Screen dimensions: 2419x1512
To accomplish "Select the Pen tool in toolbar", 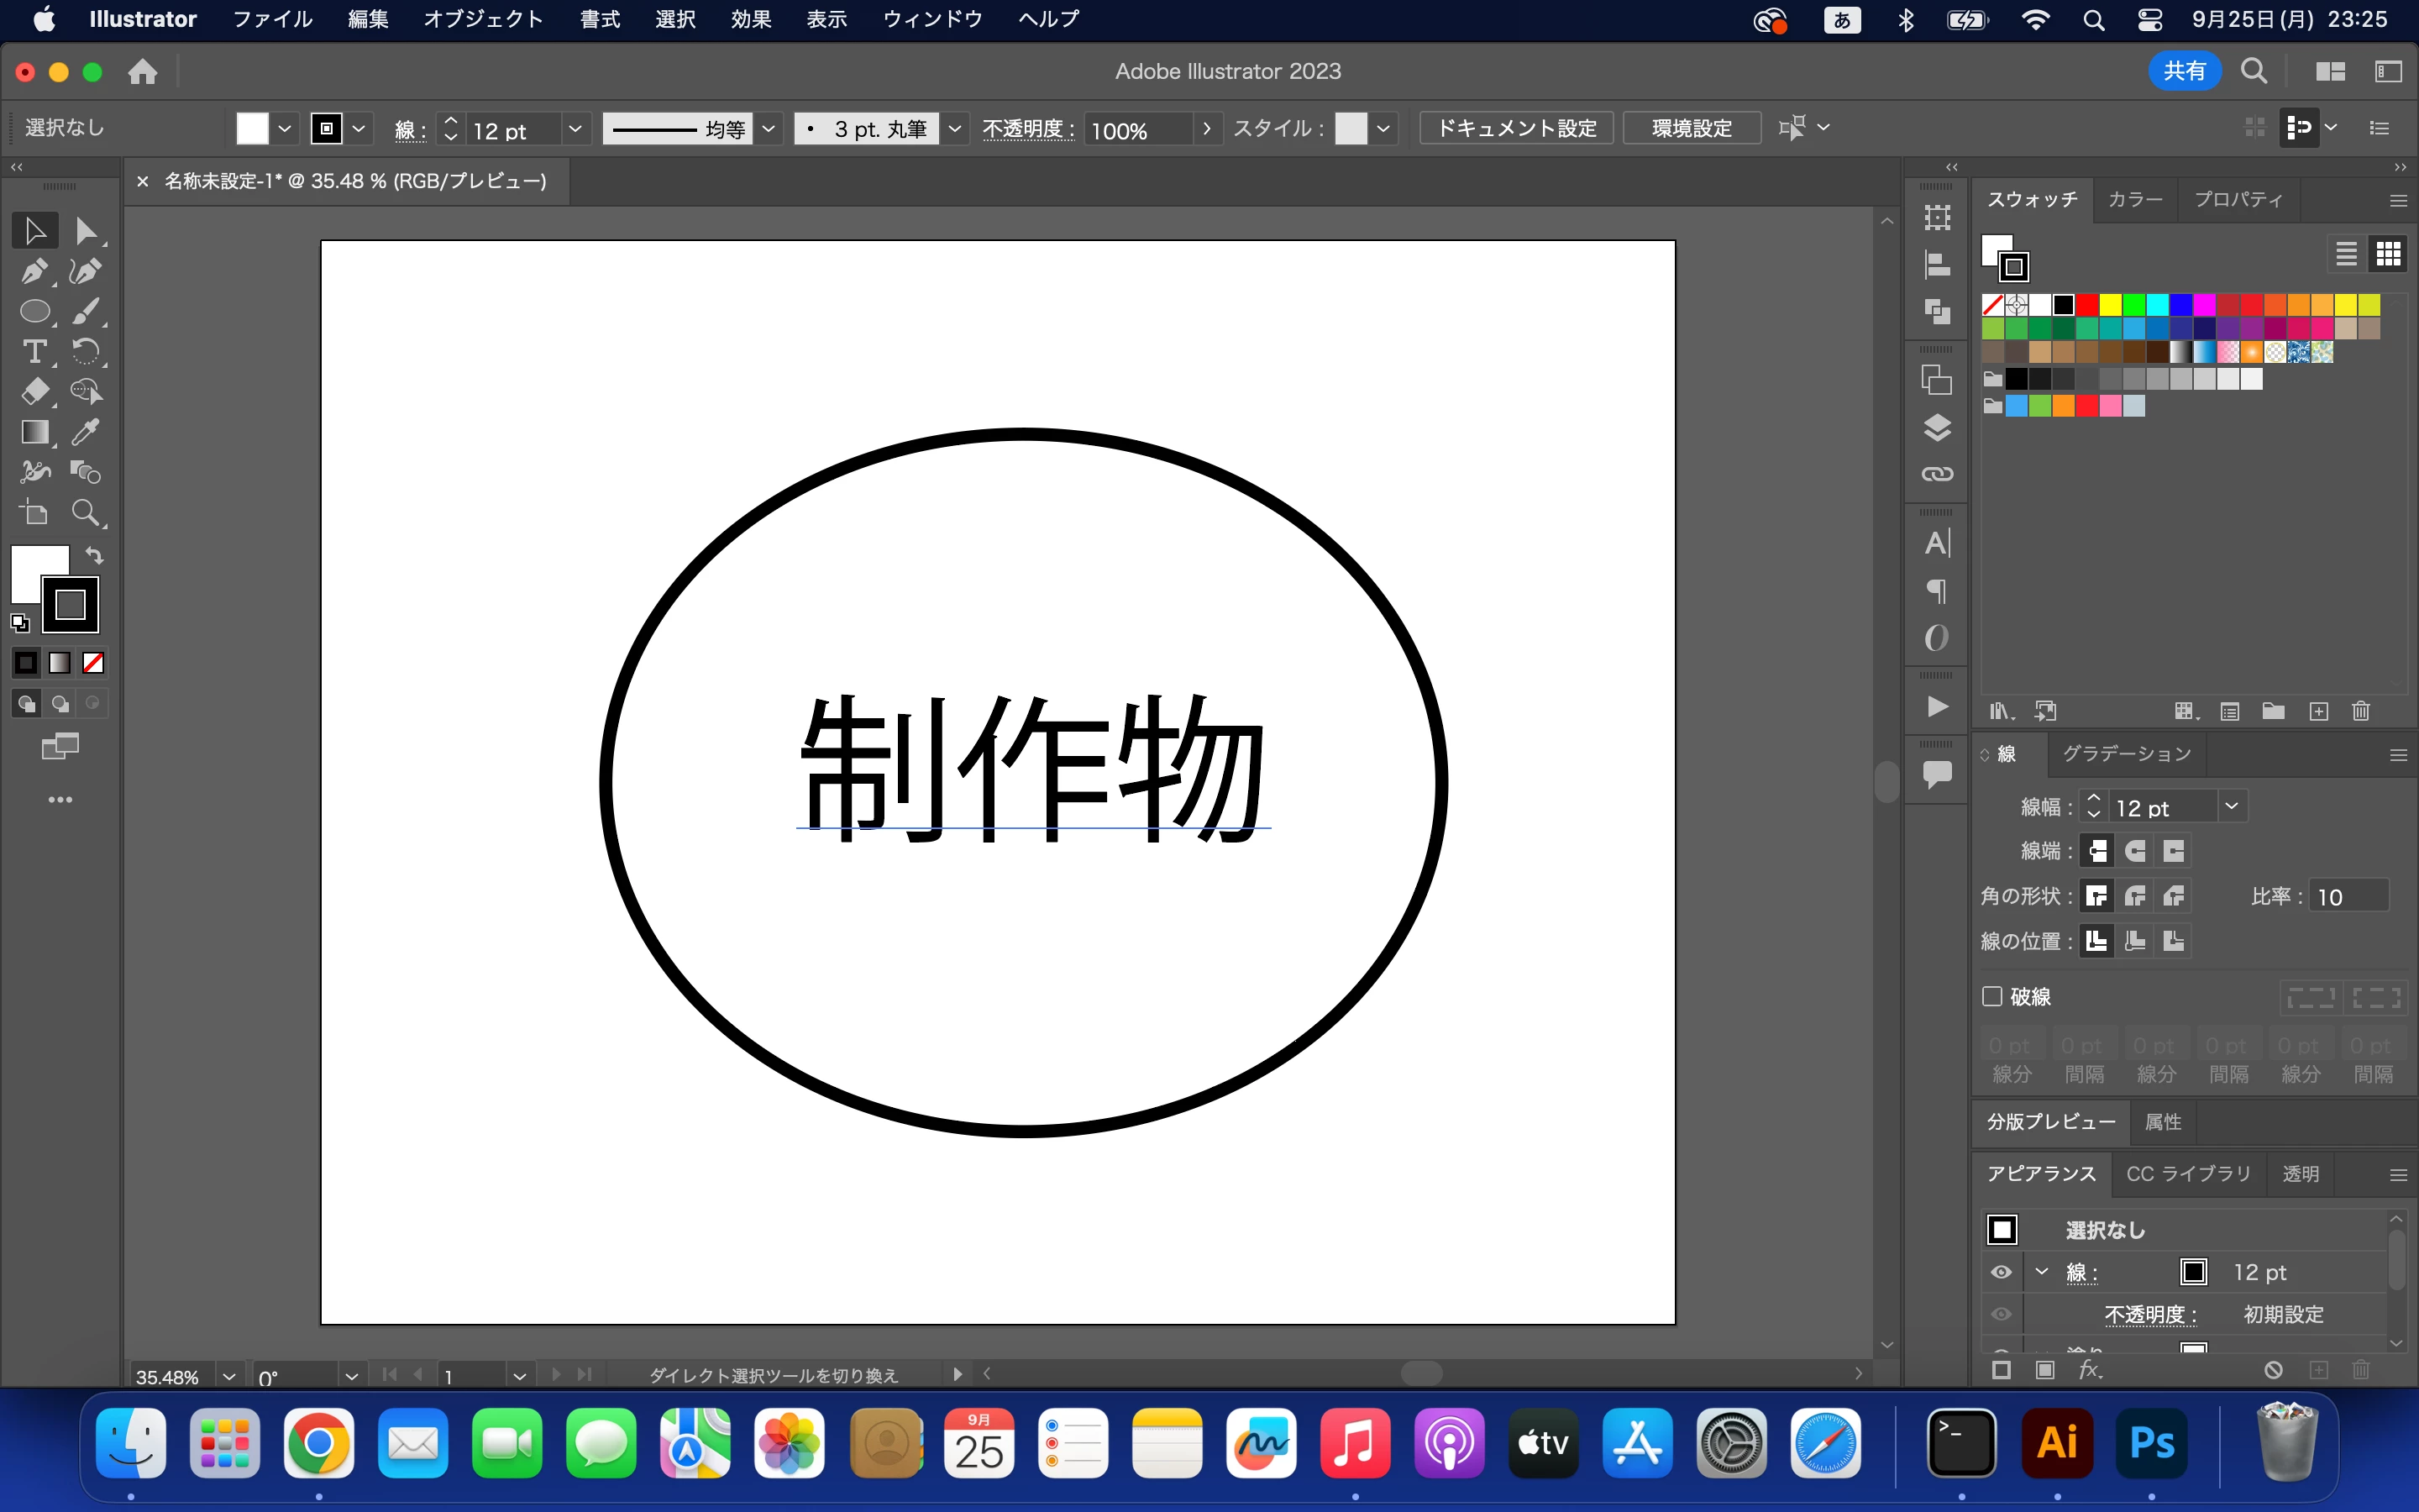I will point(34,271).
